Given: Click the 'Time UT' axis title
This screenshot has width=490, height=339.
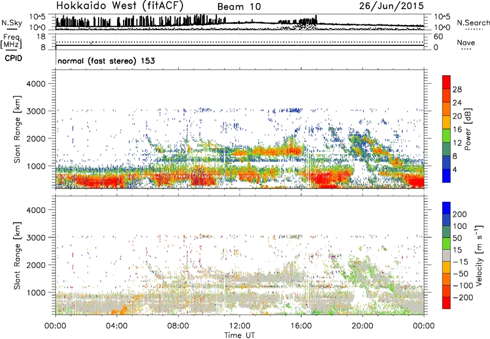Looking at the screenshot, I should [x=239, y=335].
